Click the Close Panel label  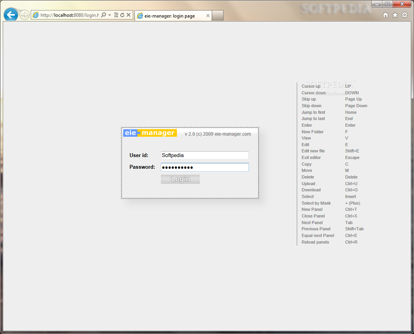(x=313, y=216)
